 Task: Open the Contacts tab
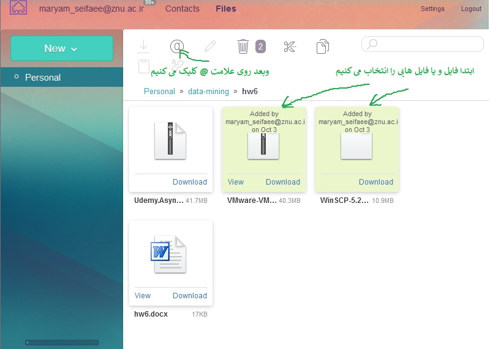click(182, 9)
